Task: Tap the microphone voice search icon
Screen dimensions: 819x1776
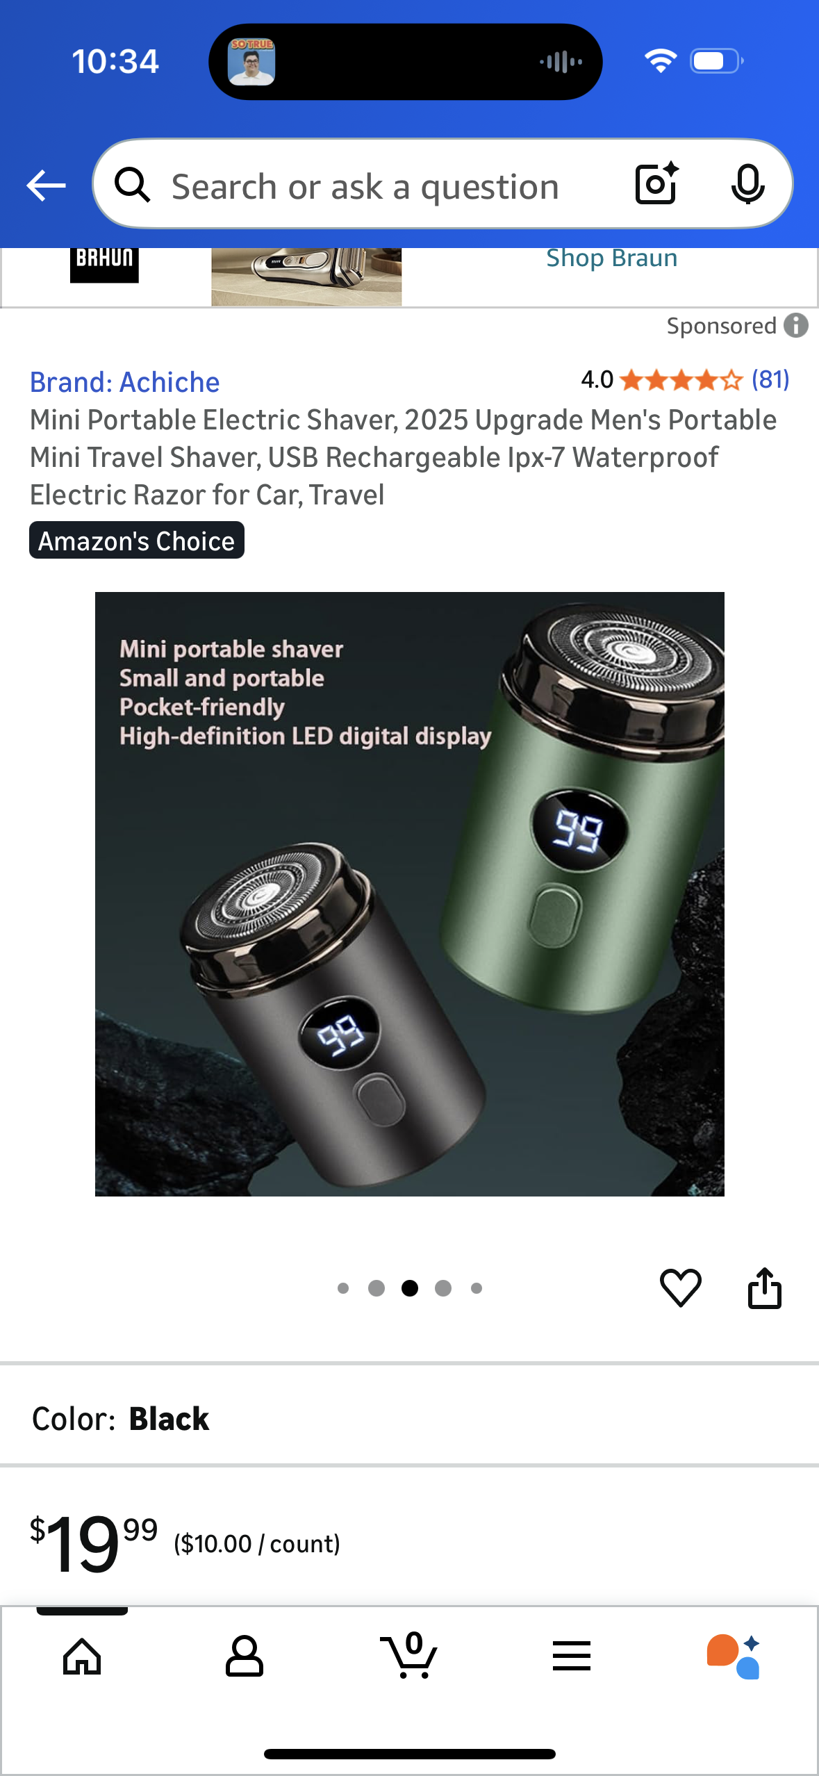Action: pos(747,184)
